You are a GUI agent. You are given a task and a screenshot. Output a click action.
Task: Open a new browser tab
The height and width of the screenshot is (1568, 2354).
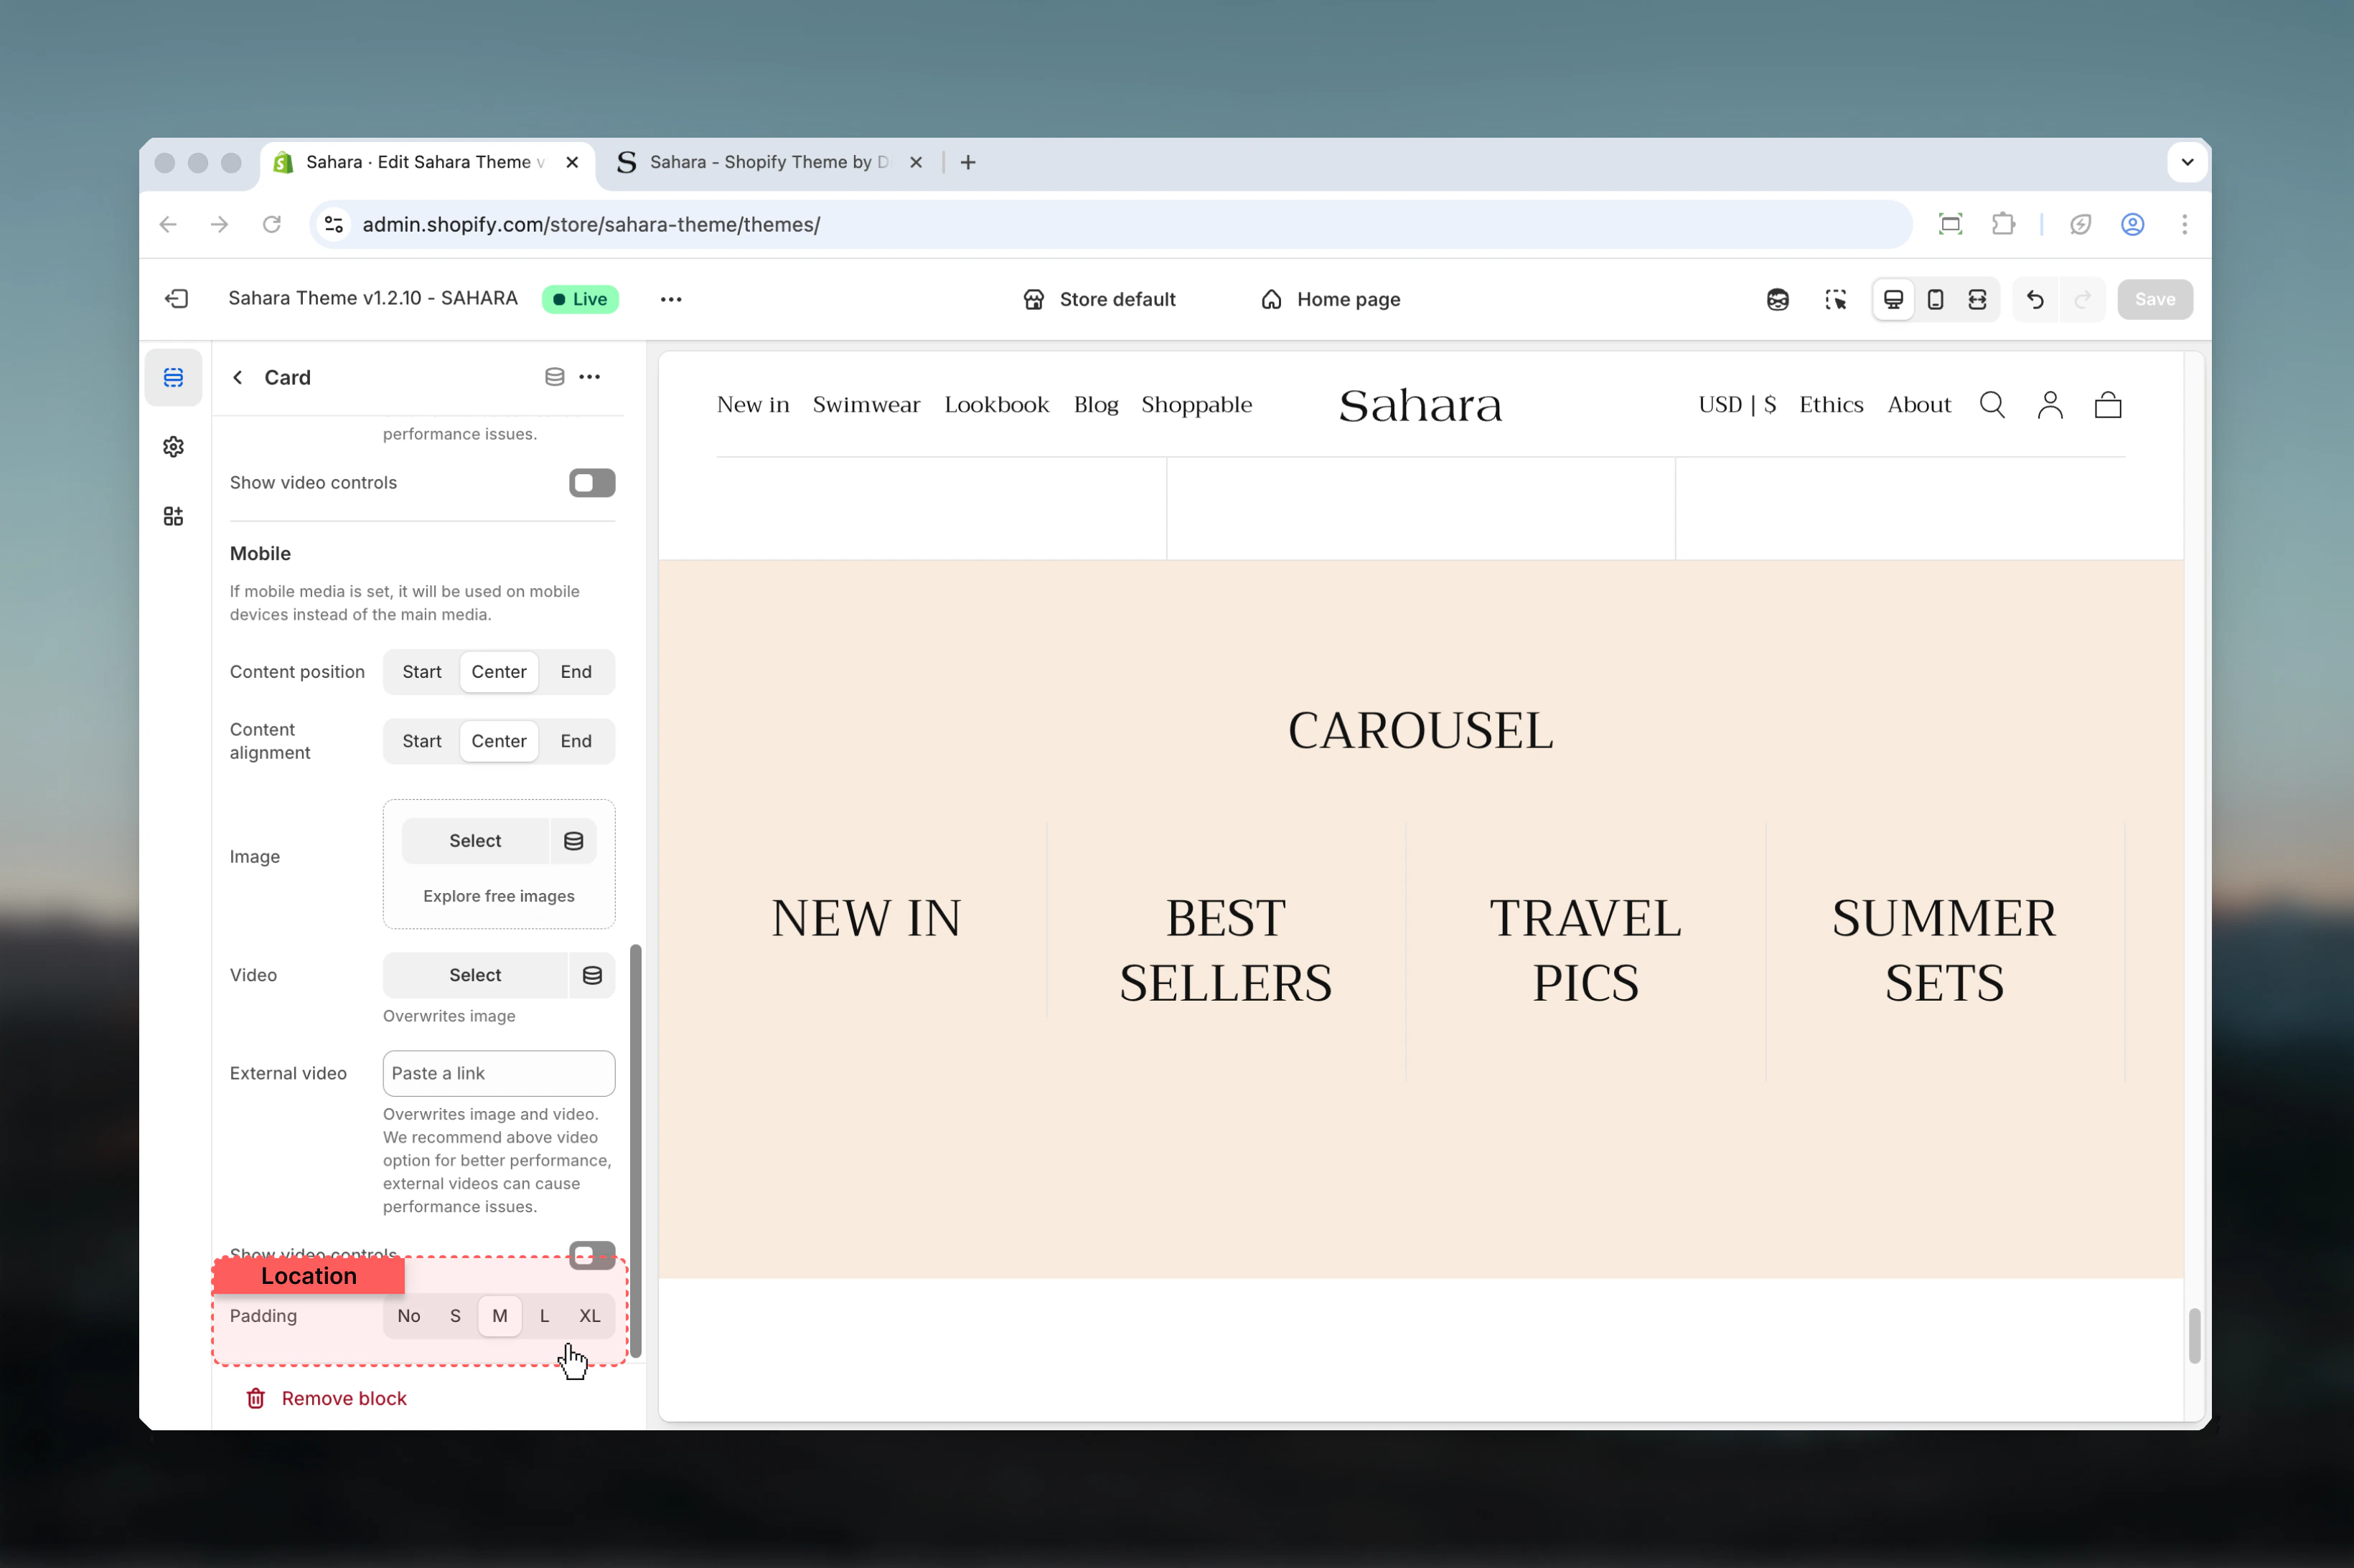pyautogui.click(x=968, y=162)
